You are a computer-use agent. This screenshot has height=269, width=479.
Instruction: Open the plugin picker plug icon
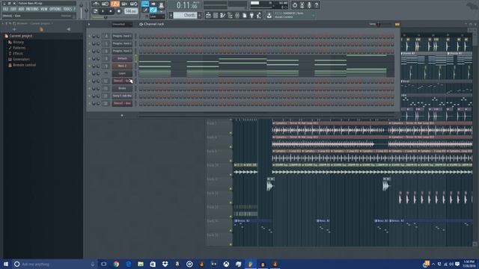coord(251,15)
